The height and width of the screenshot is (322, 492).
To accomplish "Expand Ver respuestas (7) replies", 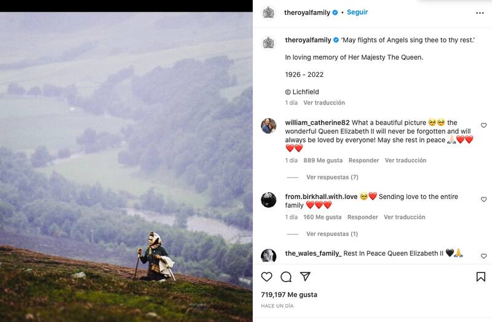I will tap(332, 177).
